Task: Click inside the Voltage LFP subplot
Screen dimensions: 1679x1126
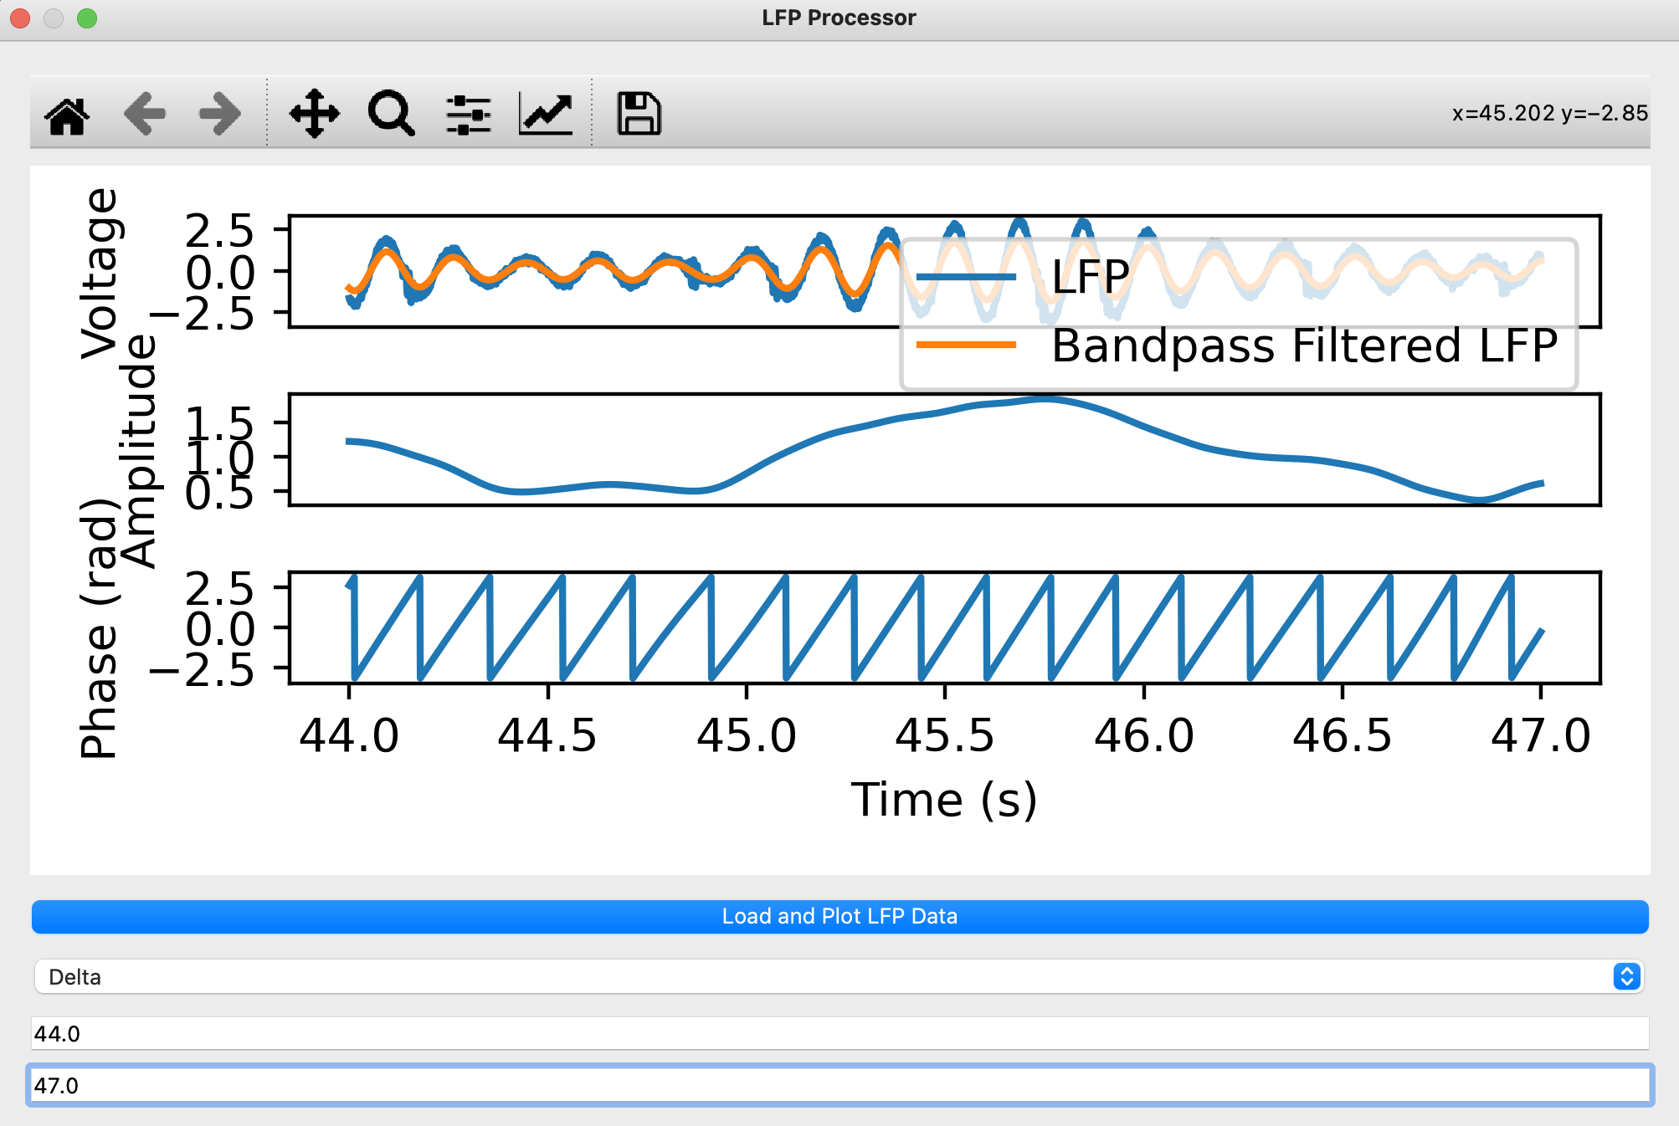Action: point(586,269)
